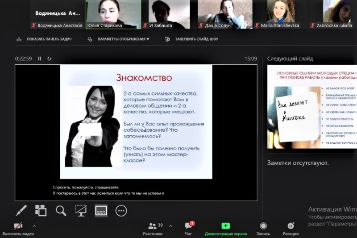Image resolution: width=357 pixels, height=238 pixels.
Task: Toggle subtitles button in presenter toolbar
Action: tap(101, 210)
